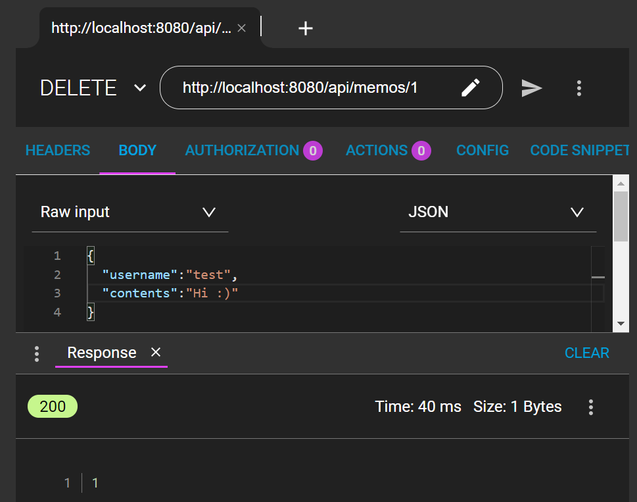This screenshot has width=637, height=502.
Task: Expand the Raw input body type dropdown
Action: click(x=130, y=212)
